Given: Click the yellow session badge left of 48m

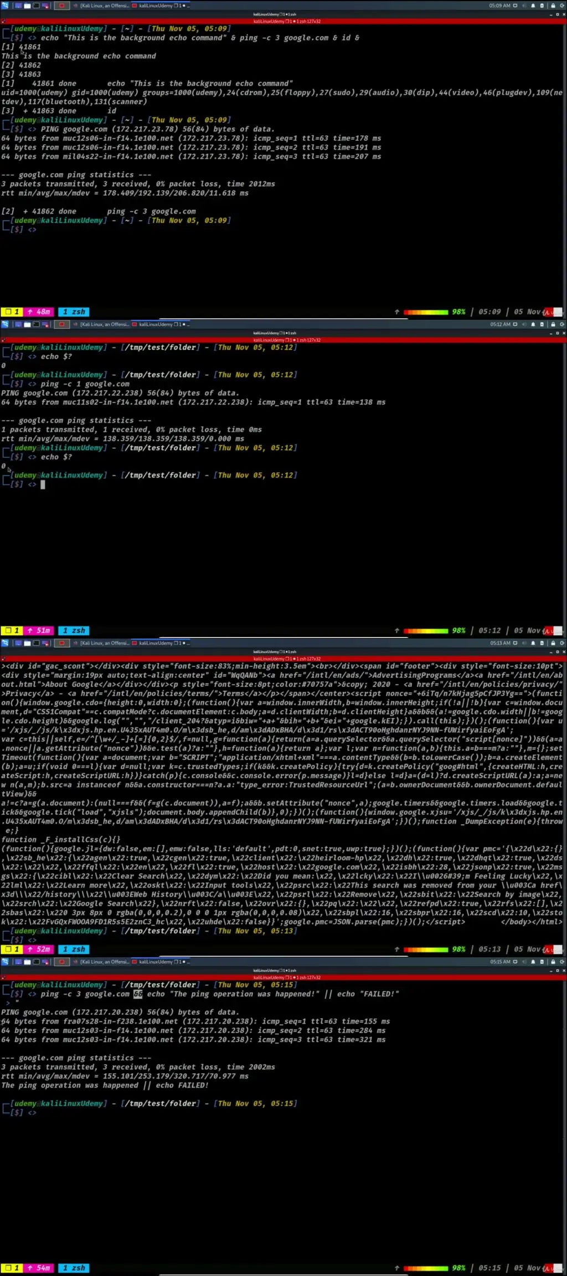Looking at the screenshot, I should tap(11, 312).
